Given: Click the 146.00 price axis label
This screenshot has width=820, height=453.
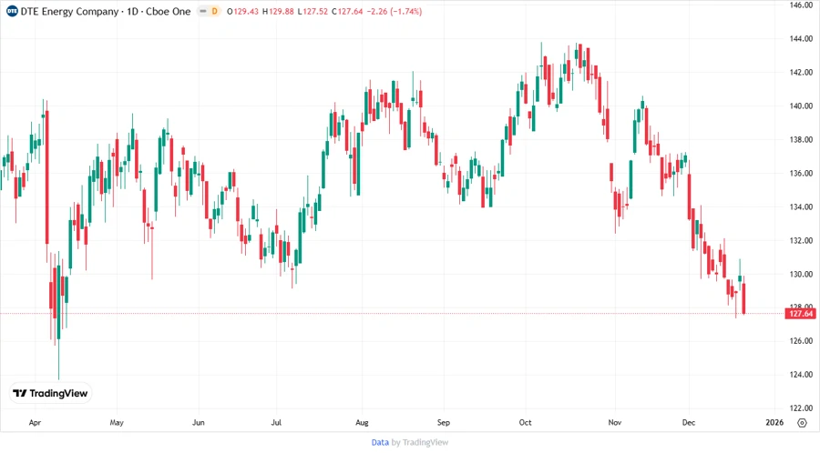Looking at the screenshot, I should 801,5.
